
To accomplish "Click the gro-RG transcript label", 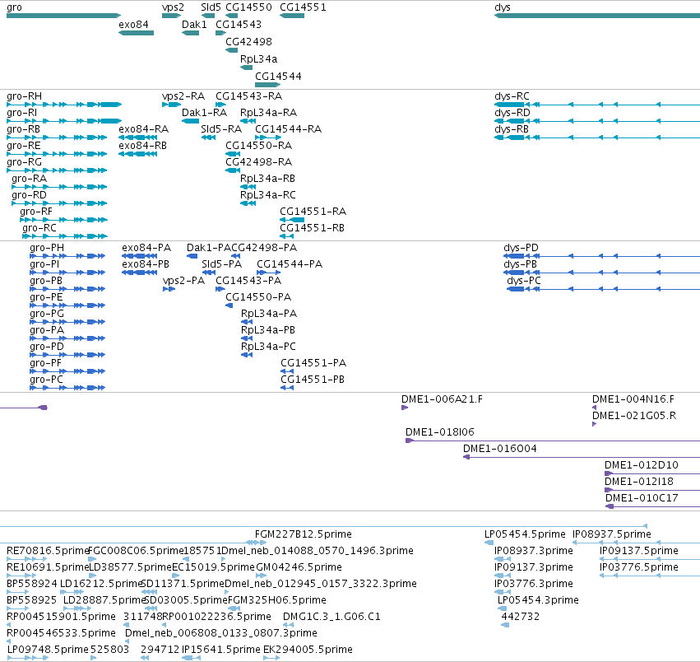I will pos(24,162).
